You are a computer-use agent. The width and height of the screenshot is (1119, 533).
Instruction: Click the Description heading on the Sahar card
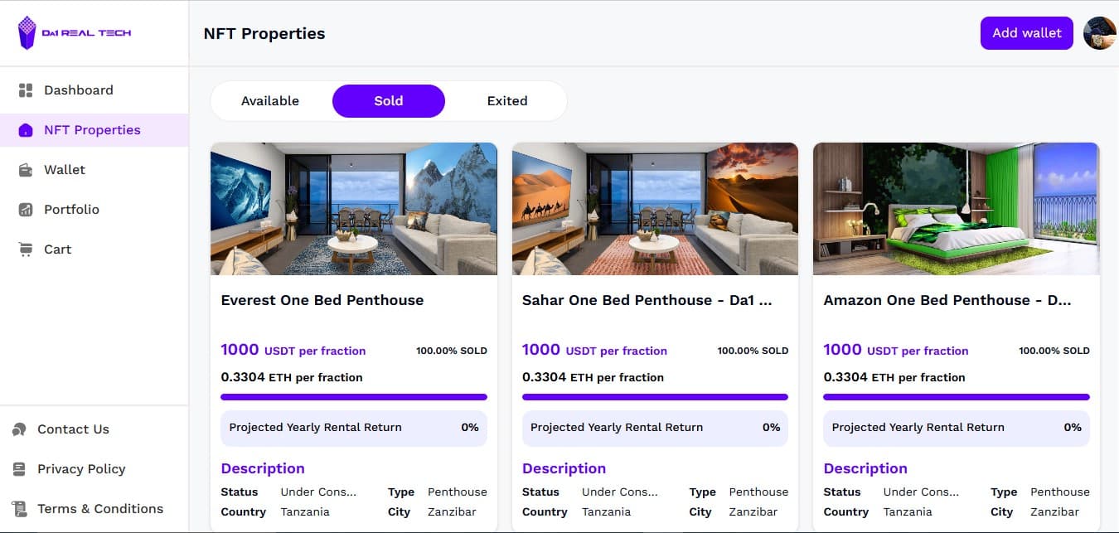point(564,468)
